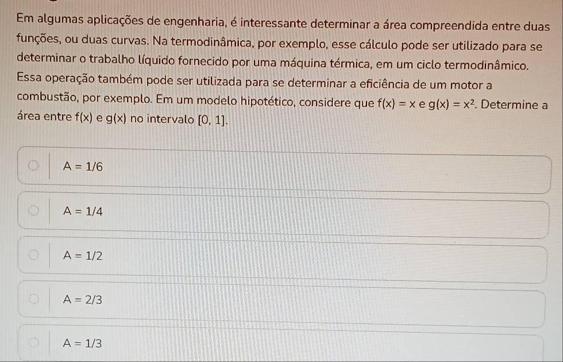This screenshot has height=362, width=563.
Task: Select the radio button for A = 1/6
Action: [34, 167]
